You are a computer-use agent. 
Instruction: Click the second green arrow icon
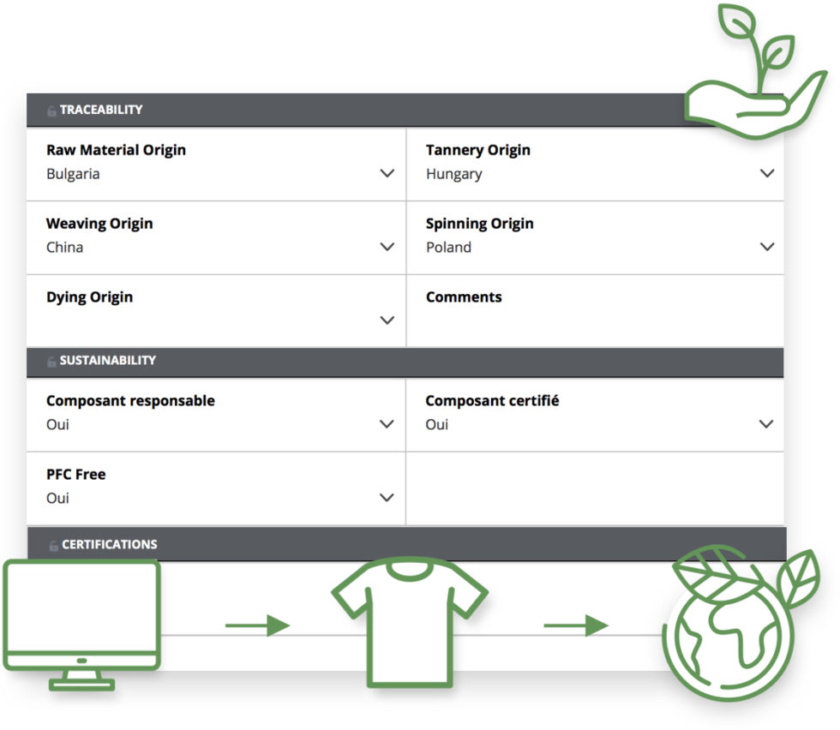point(574,625)
